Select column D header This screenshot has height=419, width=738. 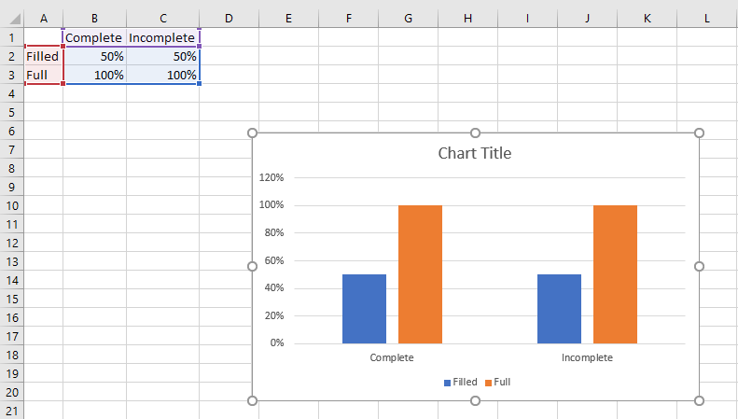(229, 19)
